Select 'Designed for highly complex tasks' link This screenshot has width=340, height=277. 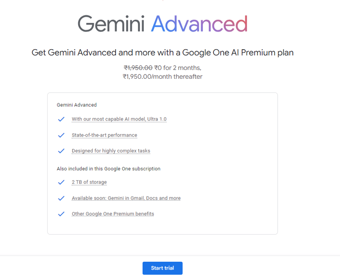point(111,151)
